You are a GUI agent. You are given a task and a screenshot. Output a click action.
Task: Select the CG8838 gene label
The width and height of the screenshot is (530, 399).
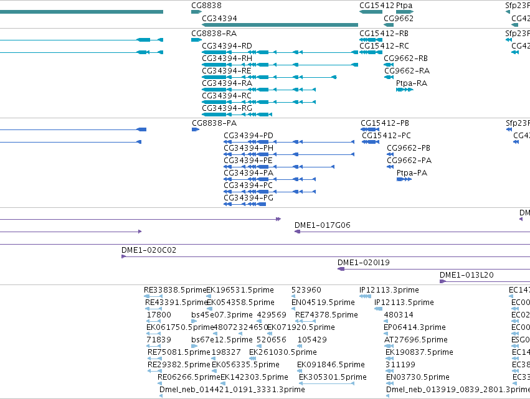coord(206,6)
